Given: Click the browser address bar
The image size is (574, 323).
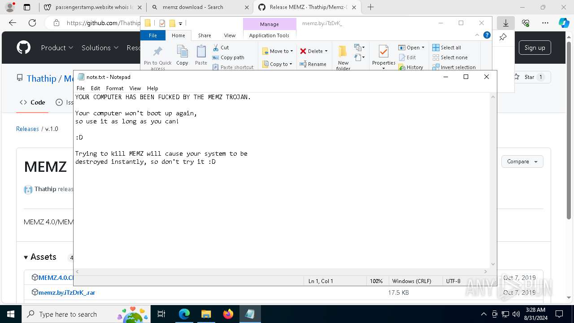Looking at the screenshot, I should tap(103, 23).
